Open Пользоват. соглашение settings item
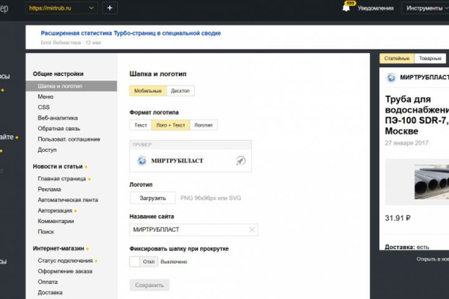This screenshot has height=299, width=449. 69,139
